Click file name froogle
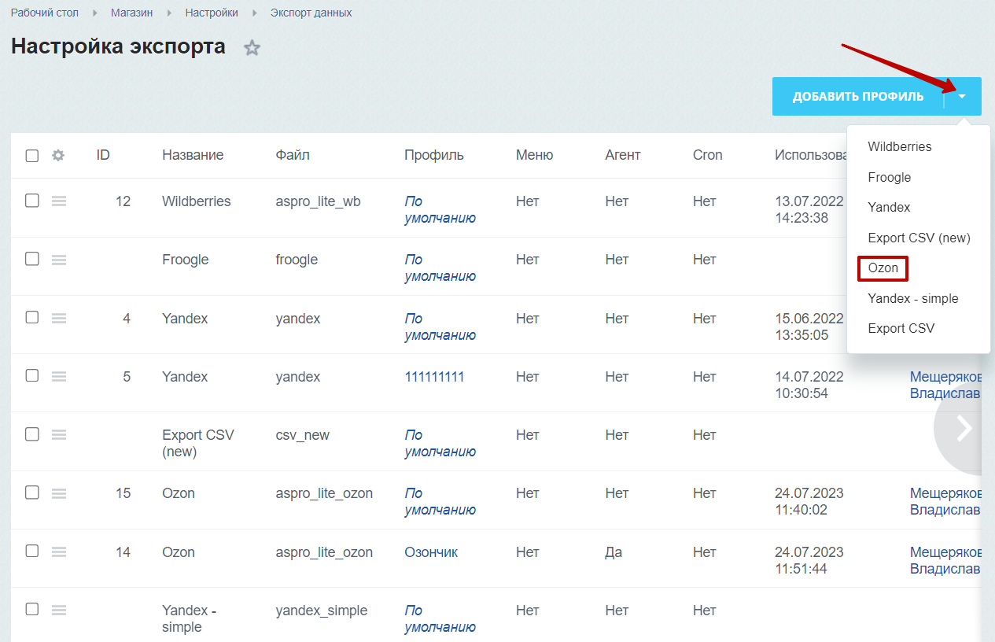 297,260
